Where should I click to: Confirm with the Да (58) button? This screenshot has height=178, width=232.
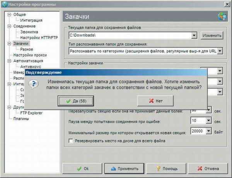tap(78, 101)
